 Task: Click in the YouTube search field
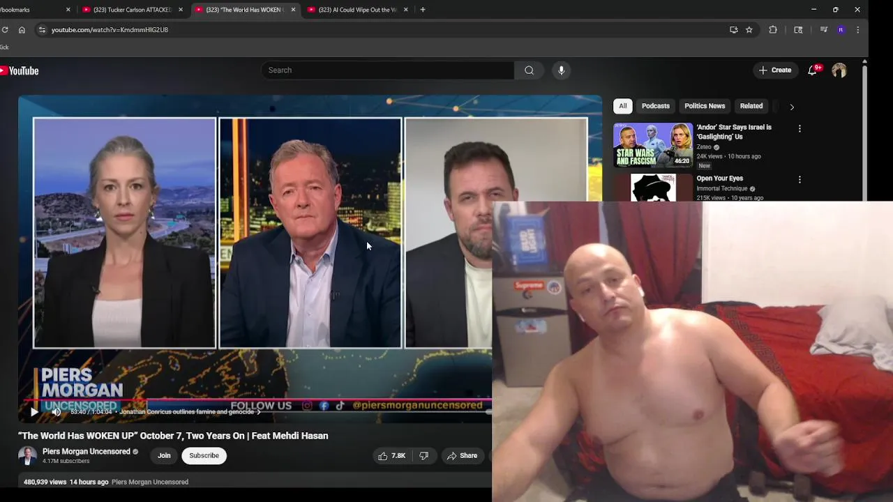[388, 70]
